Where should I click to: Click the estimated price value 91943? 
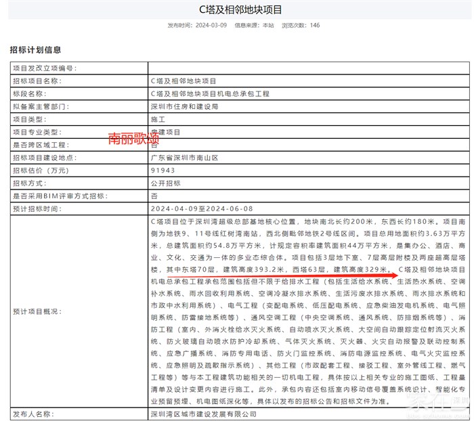tap(163, 171)
